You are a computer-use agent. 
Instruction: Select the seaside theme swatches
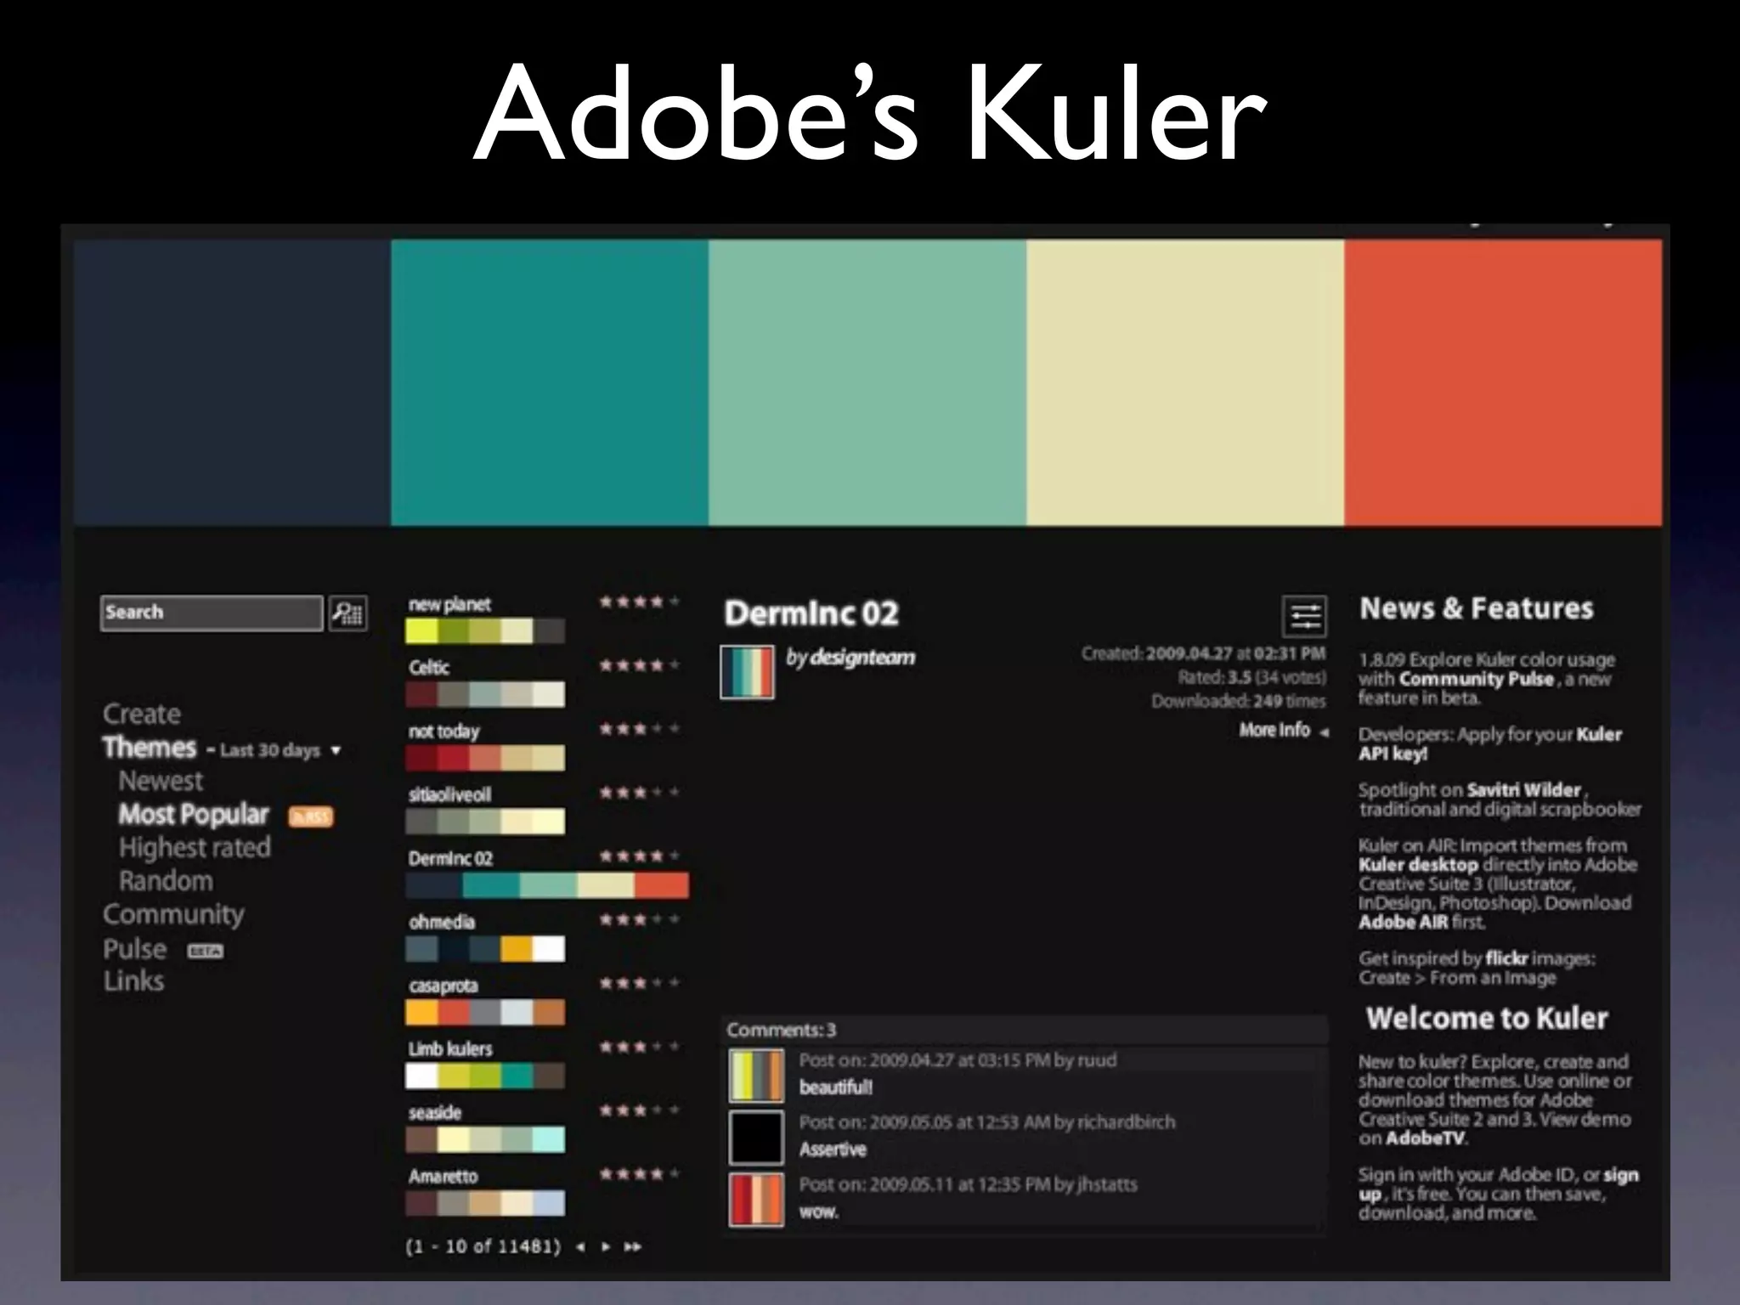(485, 1139)
